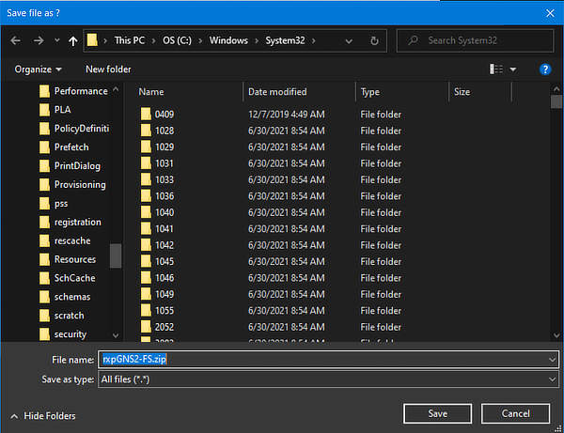Select the 1055 folder icon
The width and height of the screenshot is (564, 433).
[x=146, y=310]
